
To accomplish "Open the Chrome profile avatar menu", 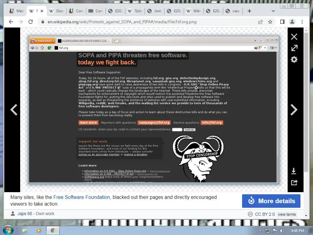I will (292, 22).
